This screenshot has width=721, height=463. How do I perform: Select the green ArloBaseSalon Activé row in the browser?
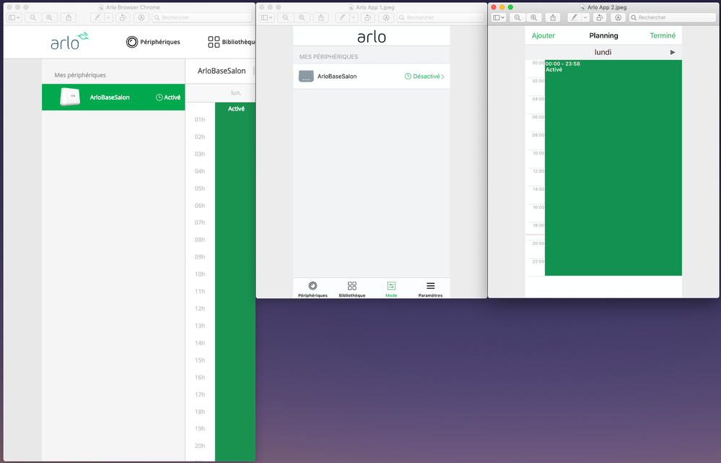click(113, 97)
